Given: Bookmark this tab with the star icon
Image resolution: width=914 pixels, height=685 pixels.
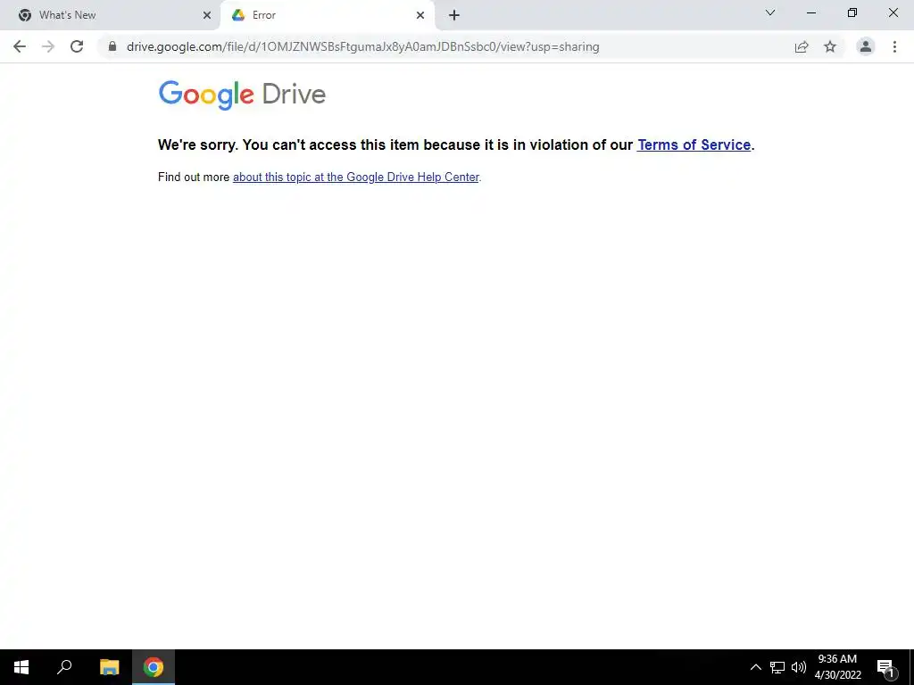Looking at the screenshot, I should tap(830, 46).
